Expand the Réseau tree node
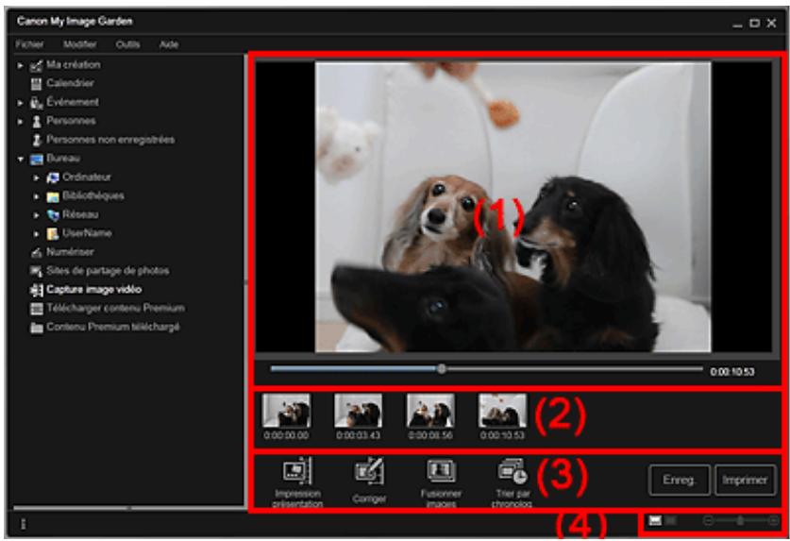Screen dimensions: 790x541 (x=36, y=215)
